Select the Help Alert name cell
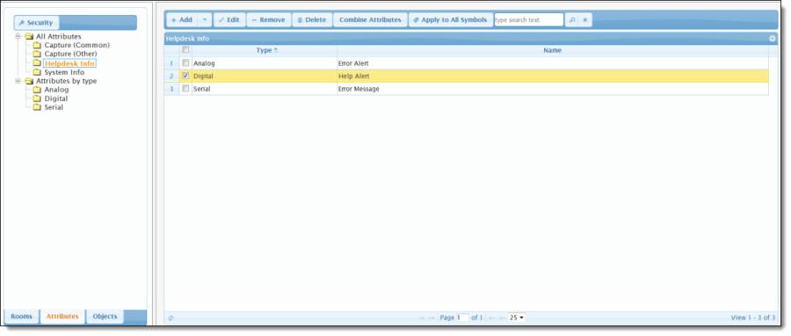Viewport: 791px width, 336px height. [x=553, y=77]
